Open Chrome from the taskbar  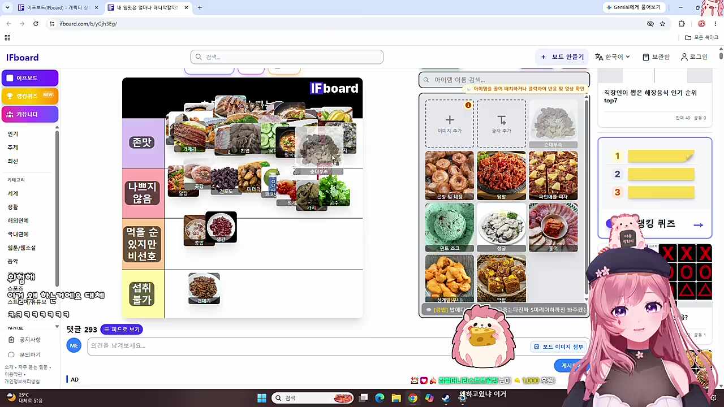[x=413, y=398]
